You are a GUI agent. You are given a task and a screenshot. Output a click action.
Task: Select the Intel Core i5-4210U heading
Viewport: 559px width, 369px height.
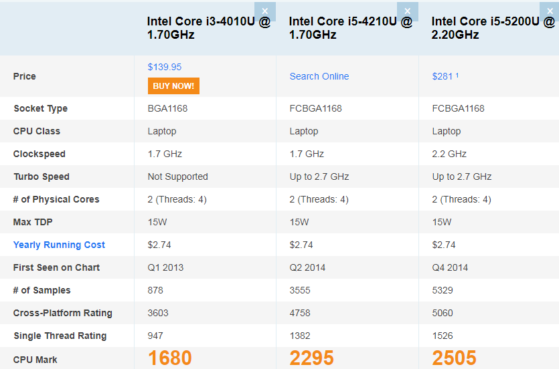tap(351, 28)
